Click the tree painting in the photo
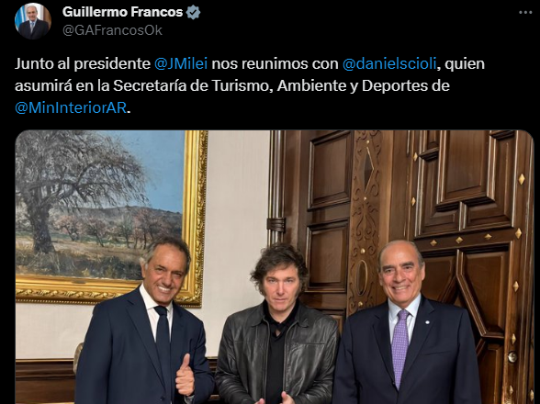This screenshot has height=404, width=540. (x=99, y=203)
